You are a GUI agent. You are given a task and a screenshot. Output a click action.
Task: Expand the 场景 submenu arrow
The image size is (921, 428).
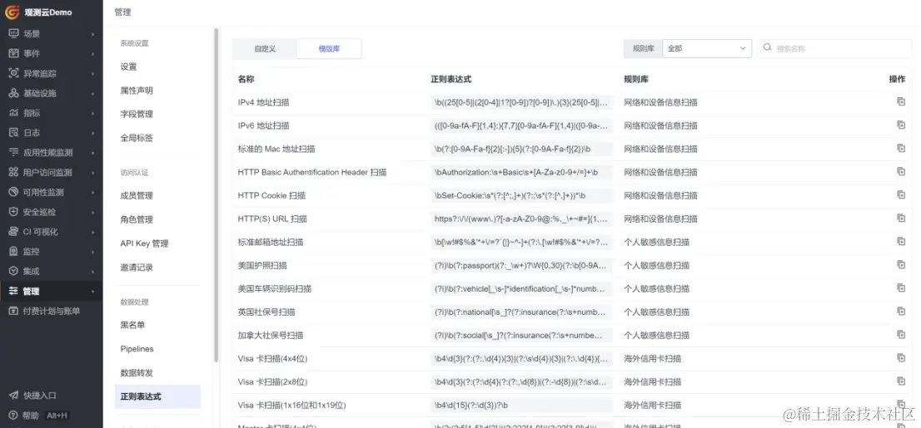point(92,34)
